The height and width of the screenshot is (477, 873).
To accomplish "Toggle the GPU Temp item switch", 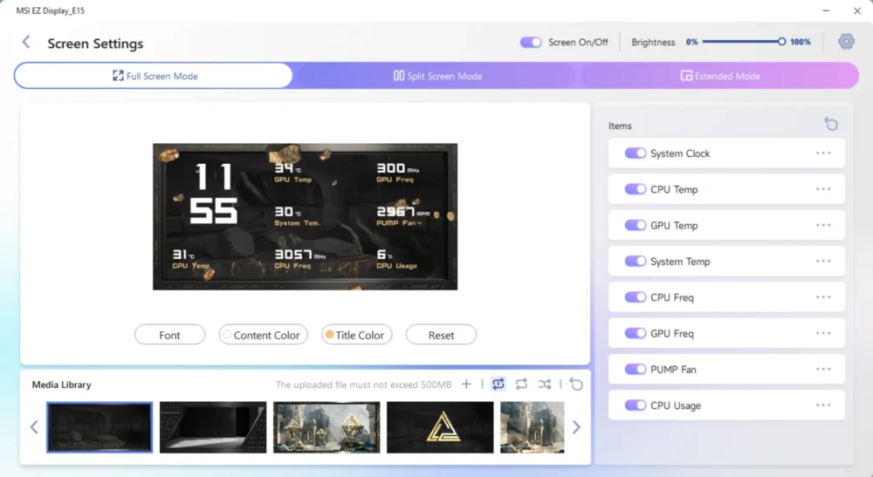I will [636, 225].
